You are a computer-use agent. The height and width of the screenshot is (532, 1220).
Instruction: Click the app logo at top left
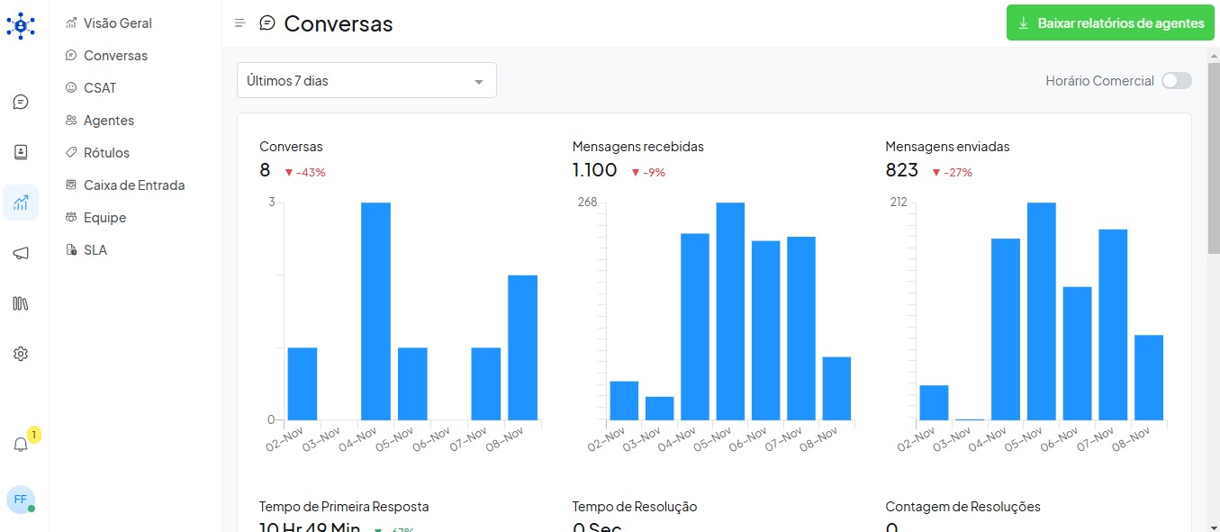pos(21,24)
